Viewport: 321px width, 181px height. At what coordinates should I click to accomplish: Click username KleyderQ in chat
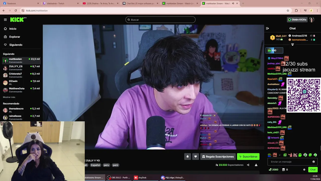(273, 89)
